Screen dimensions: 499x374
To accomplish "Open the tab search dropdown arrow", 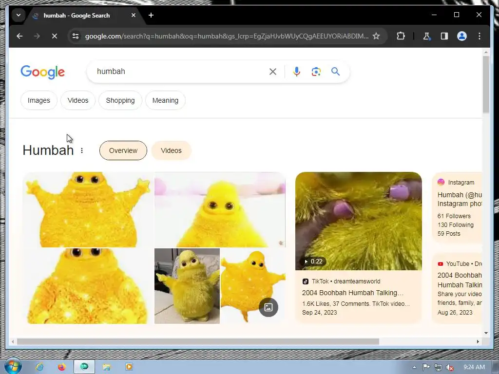I will [x=19, y=15].
